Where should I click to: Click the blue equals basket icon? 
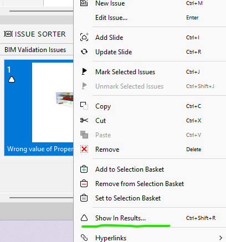point(84,198)
